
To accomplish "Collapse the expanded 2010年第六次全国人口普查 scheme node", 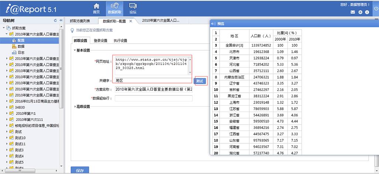I will (7, 34).
